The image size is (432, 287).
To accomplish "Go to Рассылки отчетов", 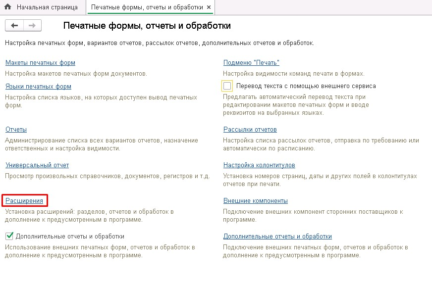I will (x=250, y=130).
